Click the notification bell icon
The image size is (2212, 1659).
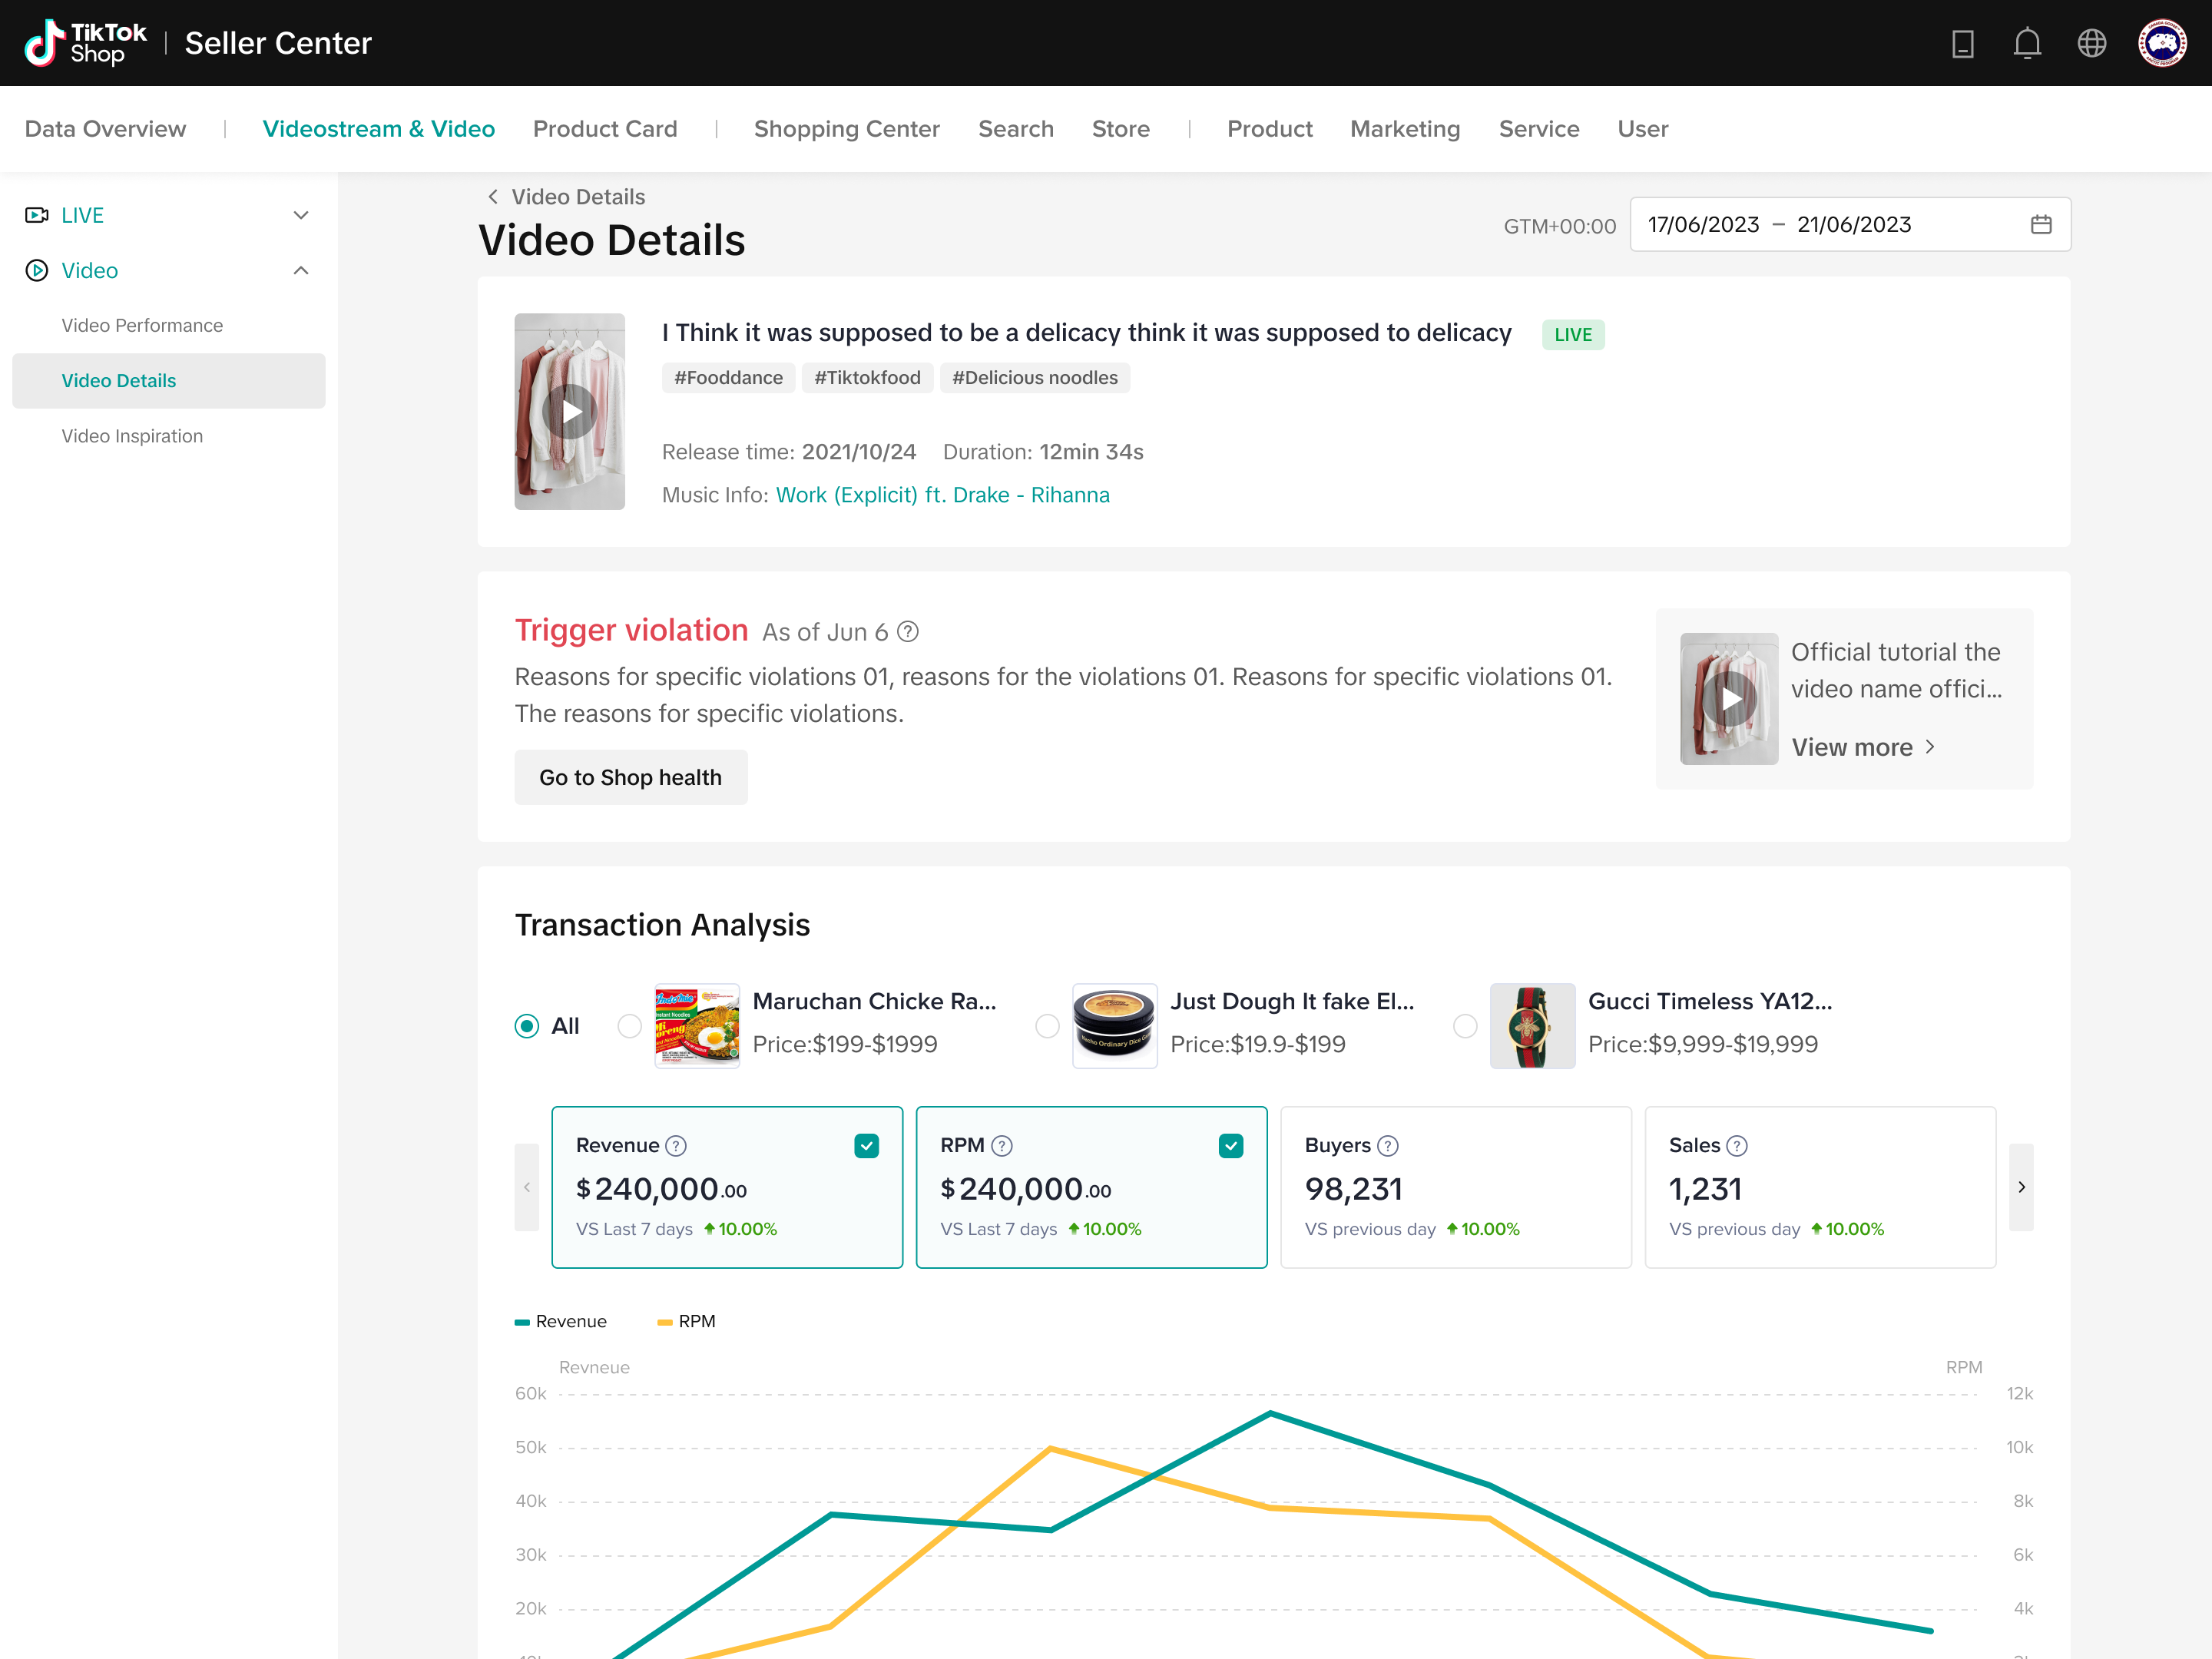click(x=2027, y=43)
